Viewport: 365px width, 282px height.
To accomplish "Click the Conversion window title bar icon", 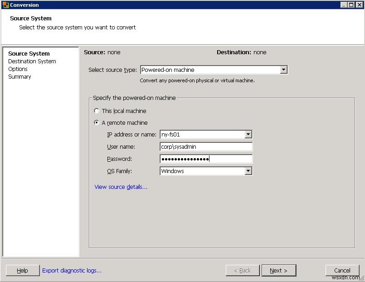I will point(5,5).
